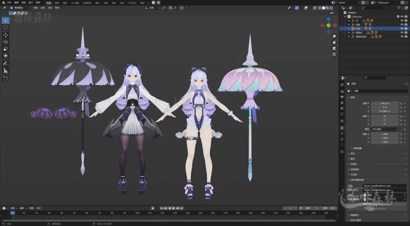Snap view to the red X axis gizmo
Image resolution: width=410 pixels, height=226 pixels.
point(335,26)
